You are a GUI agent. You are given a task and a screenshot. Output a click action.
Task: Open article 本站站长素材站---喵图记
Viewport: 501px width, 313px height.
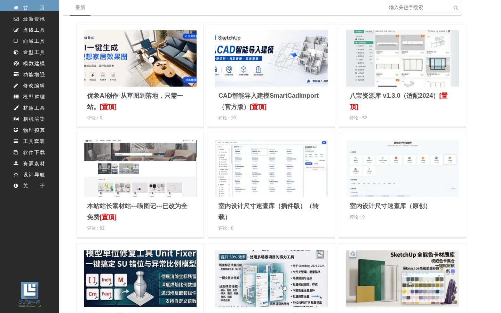137,211
